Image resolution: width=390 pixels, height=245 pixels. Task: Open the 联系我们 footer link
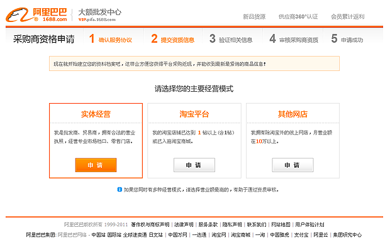[x=257, y=225]
